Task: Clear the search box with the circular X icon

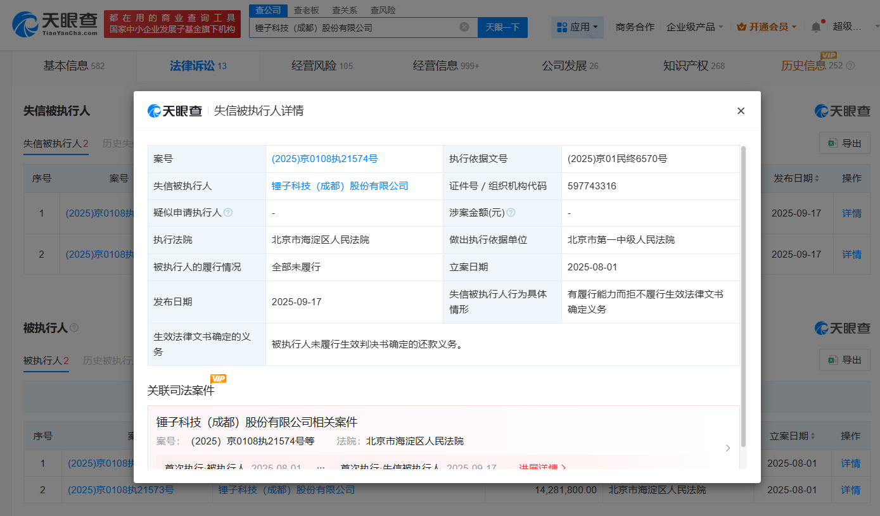Action: point(464,27)
